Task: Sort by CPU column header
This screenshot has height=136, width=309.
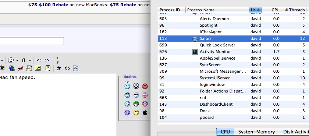Action: coord(271,10)
